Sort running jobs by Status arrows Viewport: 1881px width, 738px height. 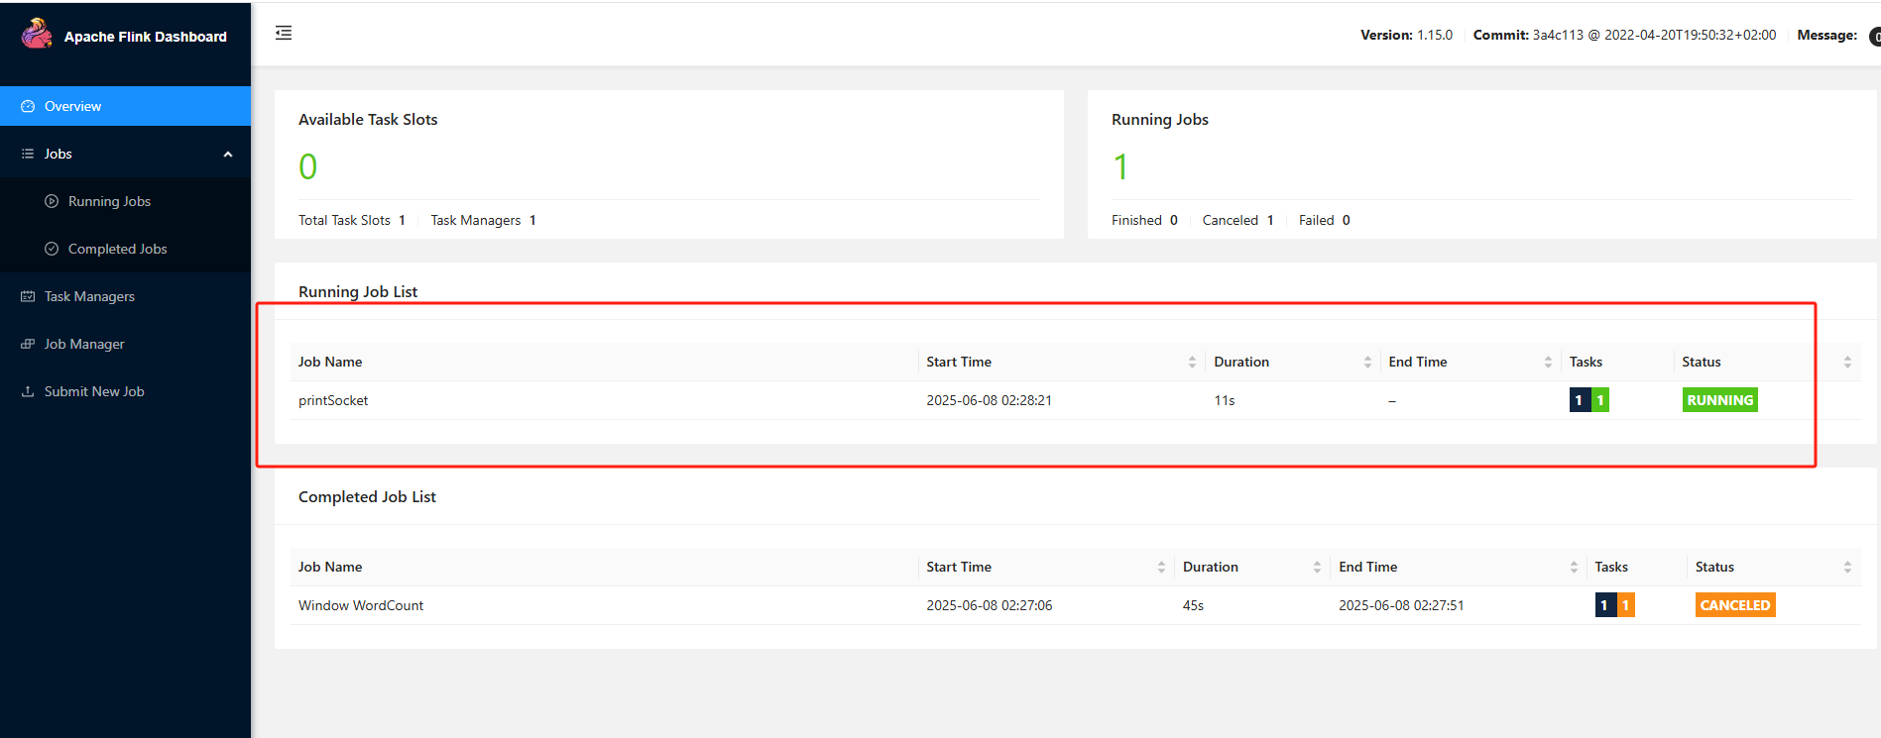pos(1847,363)
